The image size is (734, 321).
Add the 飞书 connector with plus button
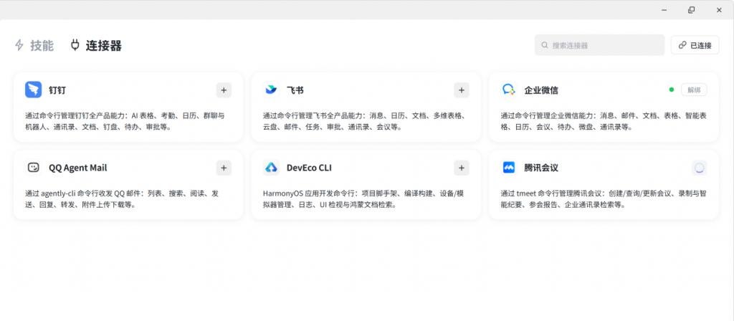[462, 90]
